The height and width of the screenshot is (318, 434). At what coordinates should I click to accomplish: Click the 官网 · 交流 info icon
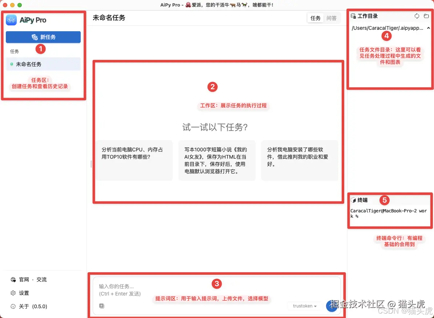13,279
